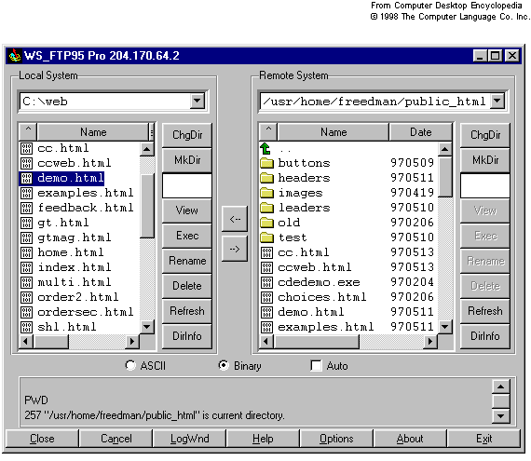Click the local Rename button
The width and height of the screenshot is (531, 461).
click(x=187, y=261)
